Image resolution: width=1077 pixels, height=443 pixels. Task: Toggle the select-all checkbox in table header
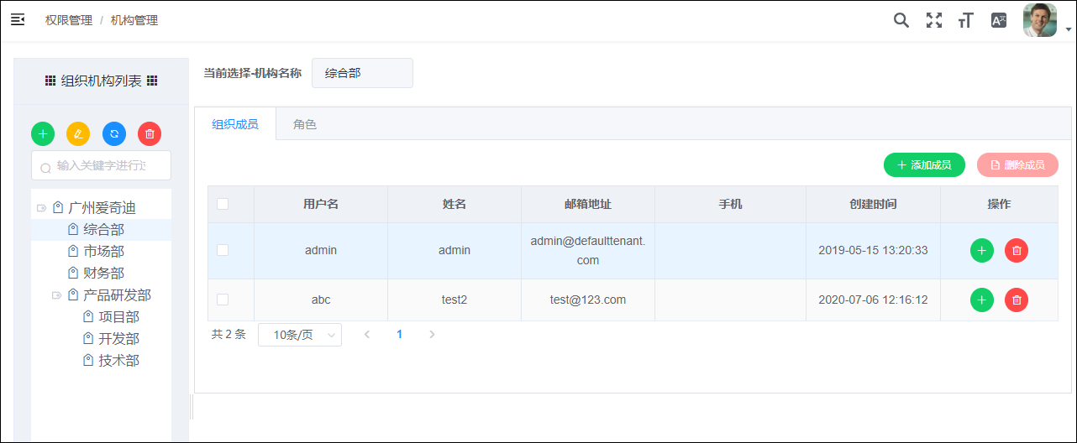pyautogui.click(x=223, y=203)
